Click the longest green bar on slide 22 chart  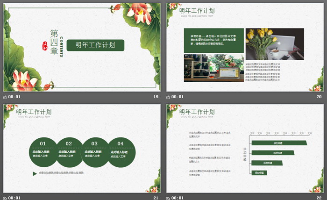279,143
